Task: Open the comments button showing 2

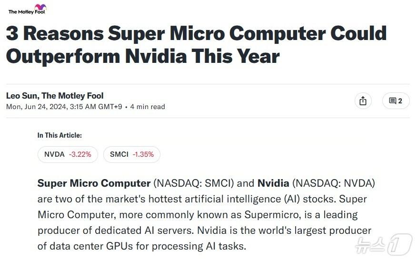Action: pyautogui.click(x=396, y=100)
